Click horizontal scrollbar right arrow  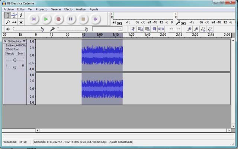coord(229,130)
